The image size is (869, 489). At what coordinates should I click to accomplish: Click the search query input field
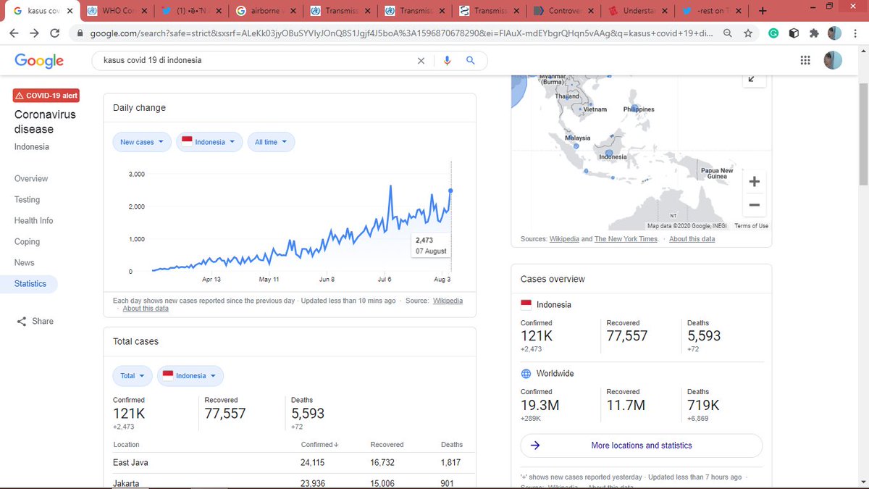click(257, 61)
